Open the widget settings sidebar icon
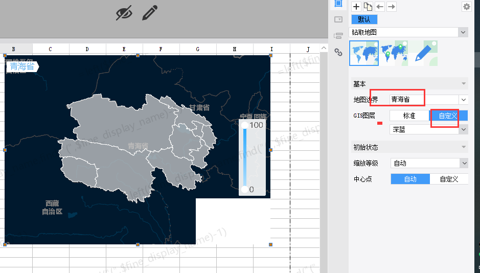480x273 pixels. tap(338, 36)
